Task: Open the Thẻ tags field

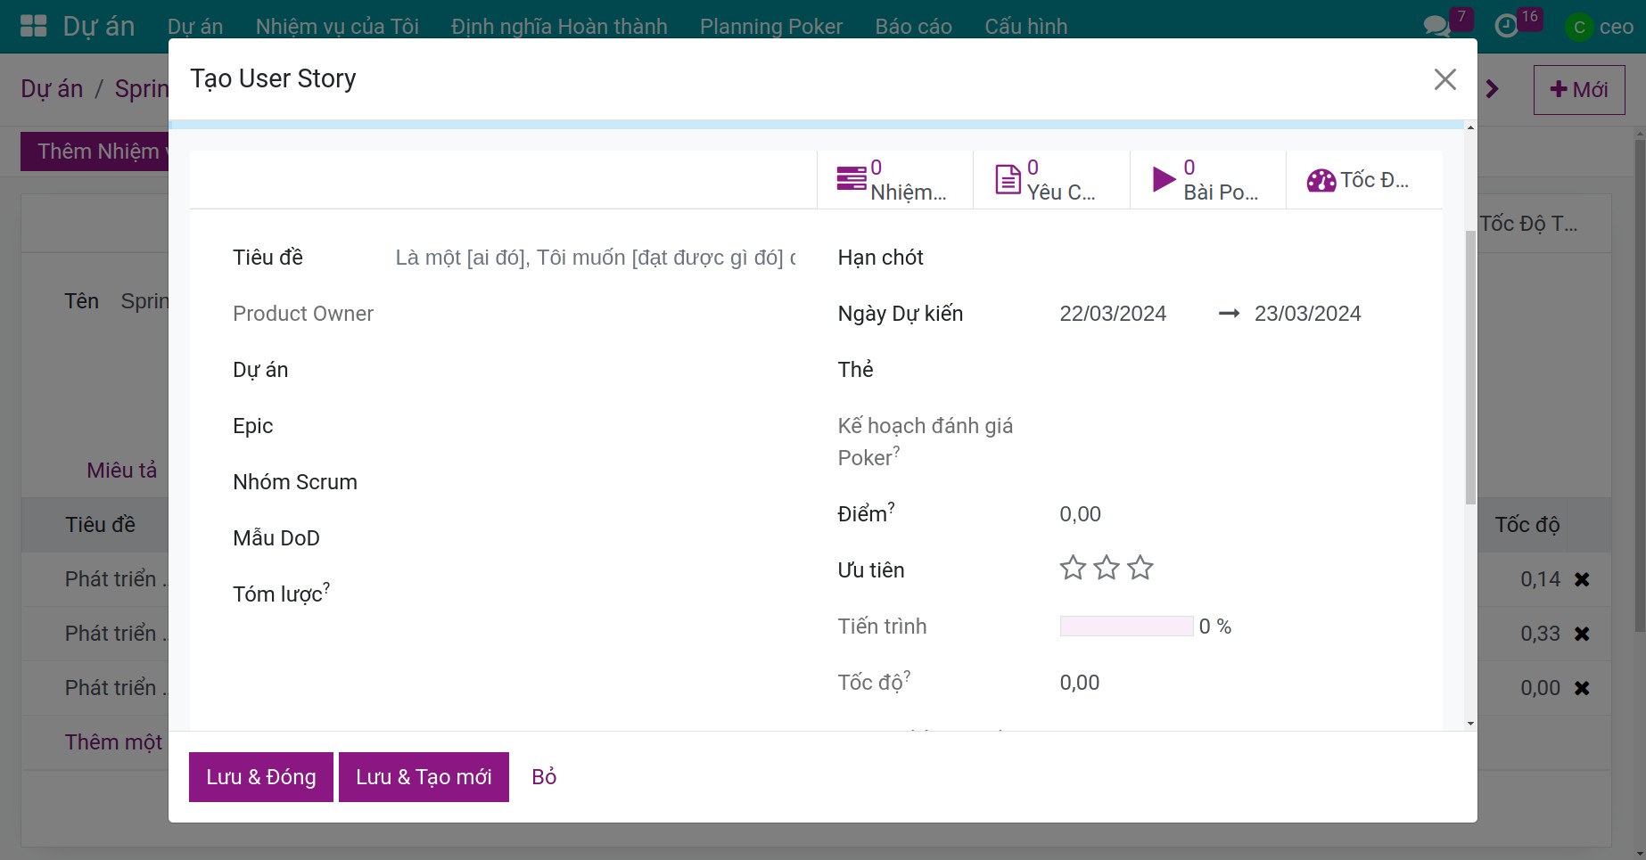Action: pyautogui.click(x=1229, y=370)
